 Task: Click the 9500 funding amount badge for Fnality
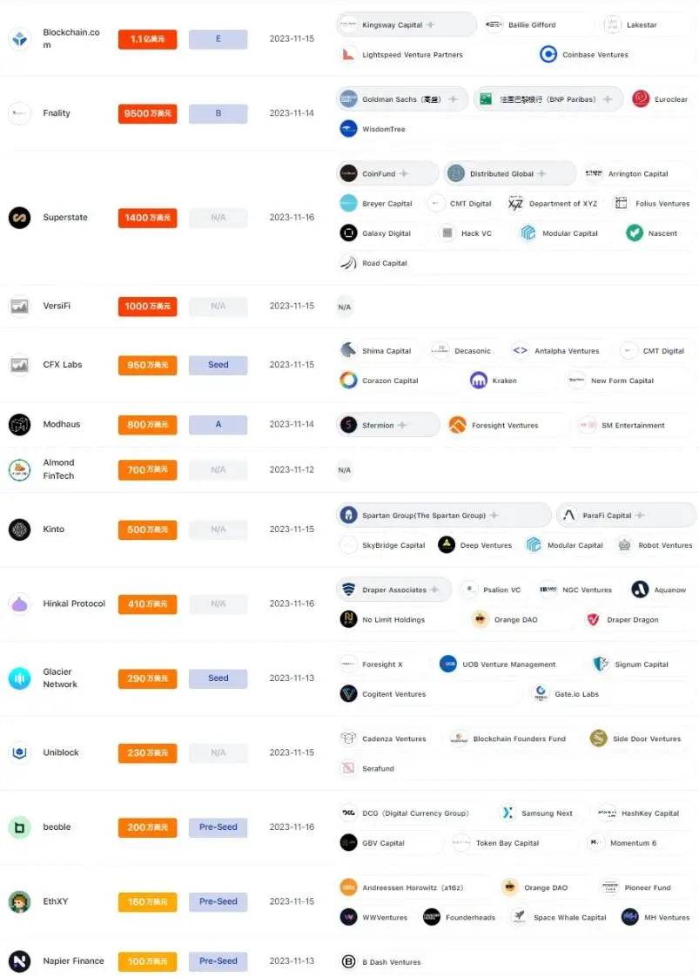pos(148,113)
